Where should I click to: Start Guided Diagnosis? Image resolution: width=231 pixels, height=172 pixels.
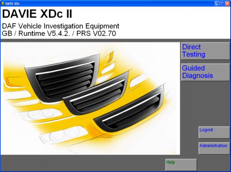coord(205,72)
